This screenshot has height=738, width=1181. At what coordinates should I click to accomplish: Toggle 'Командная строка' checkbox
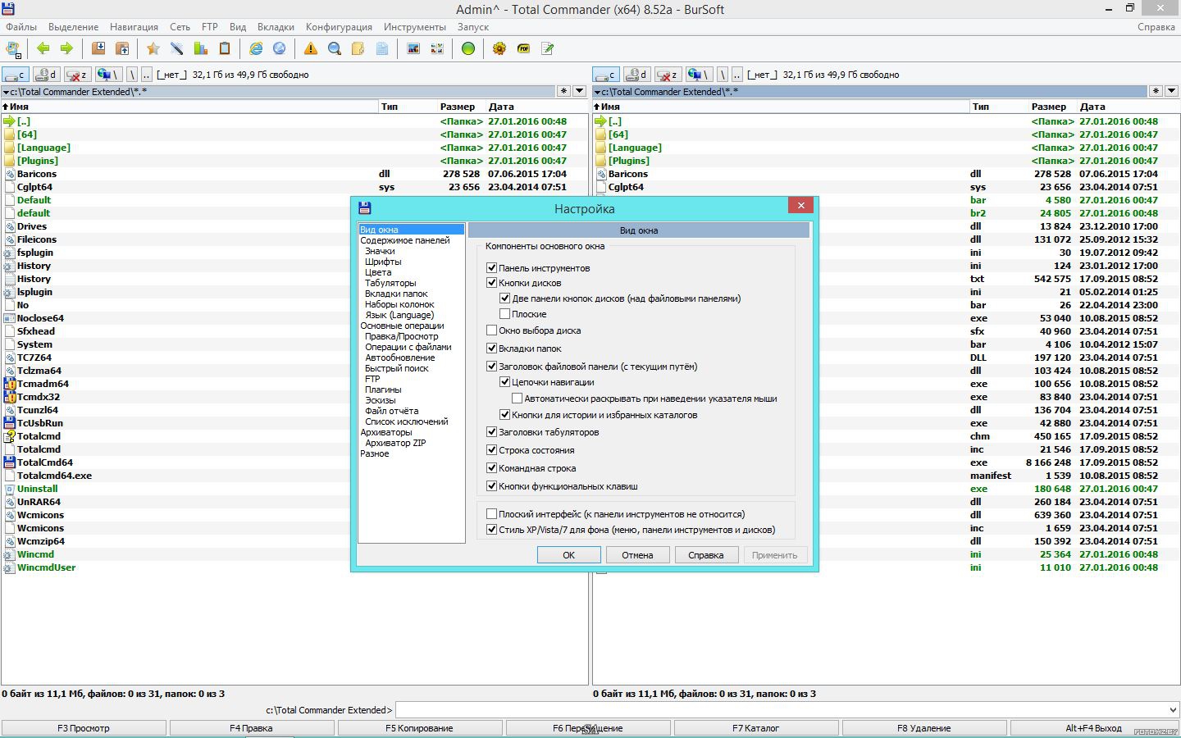(x=492, y=467)
